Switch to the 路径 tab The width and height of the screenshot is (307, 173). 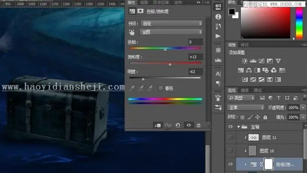click(x=257, y=90)
